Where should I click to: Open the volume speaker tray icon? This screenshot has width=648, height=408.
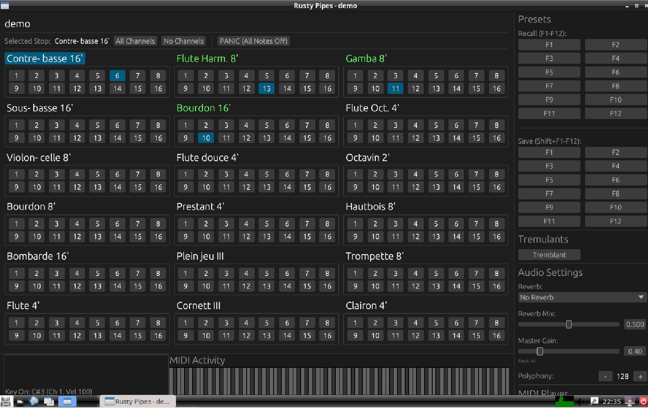[x=580, y=401]
